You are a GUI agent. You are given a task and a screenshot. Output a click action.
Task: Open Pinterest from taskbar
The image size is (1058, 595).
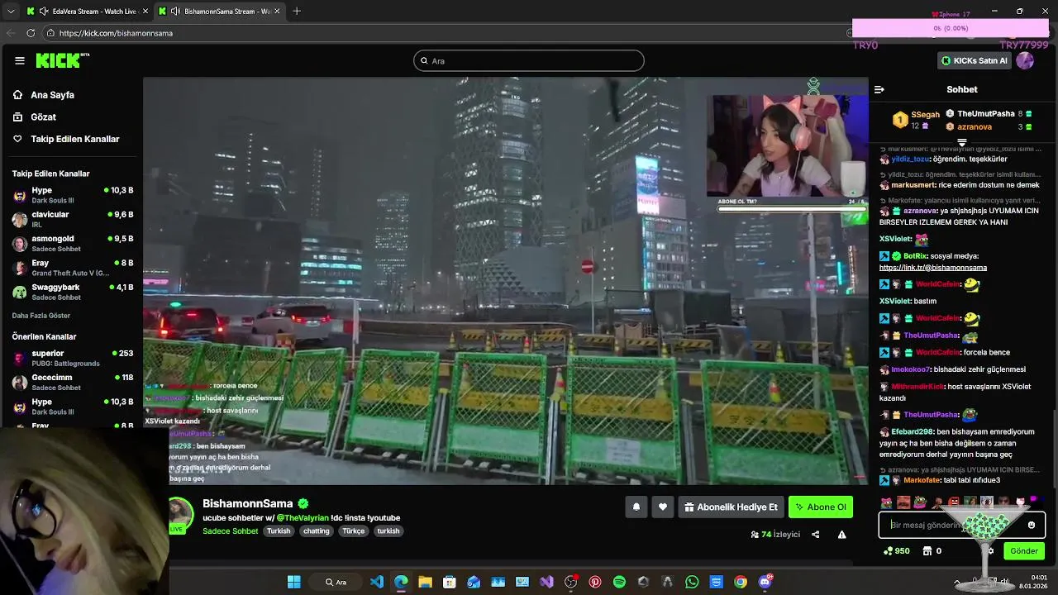595,582
